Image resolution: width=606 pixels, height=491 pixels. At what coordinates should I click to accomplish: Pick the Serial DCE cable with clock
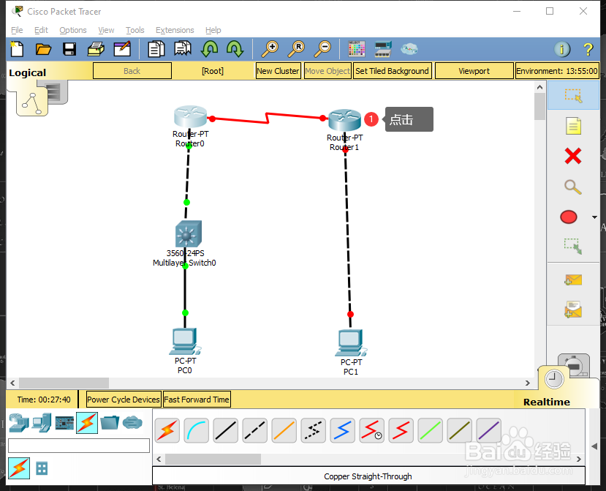(x=371, y=430)
